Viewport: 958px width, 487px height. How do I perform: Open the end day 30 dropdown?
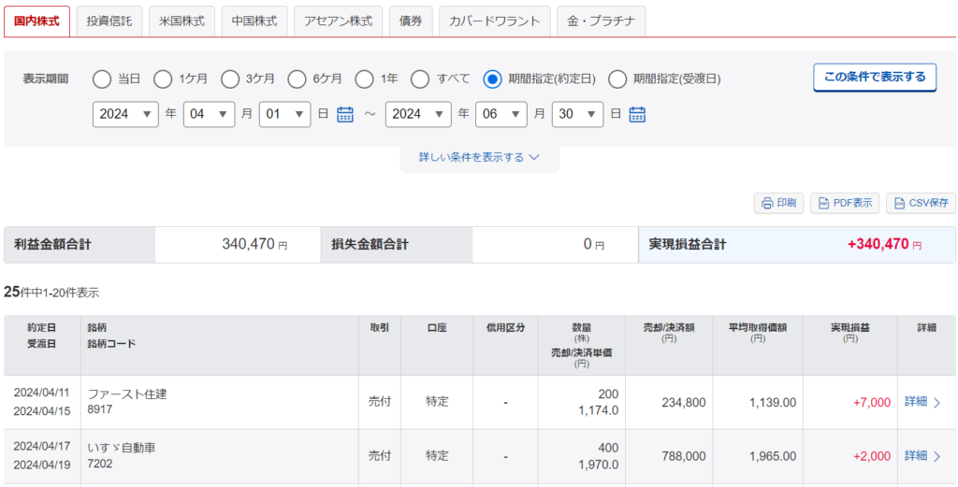577,114
